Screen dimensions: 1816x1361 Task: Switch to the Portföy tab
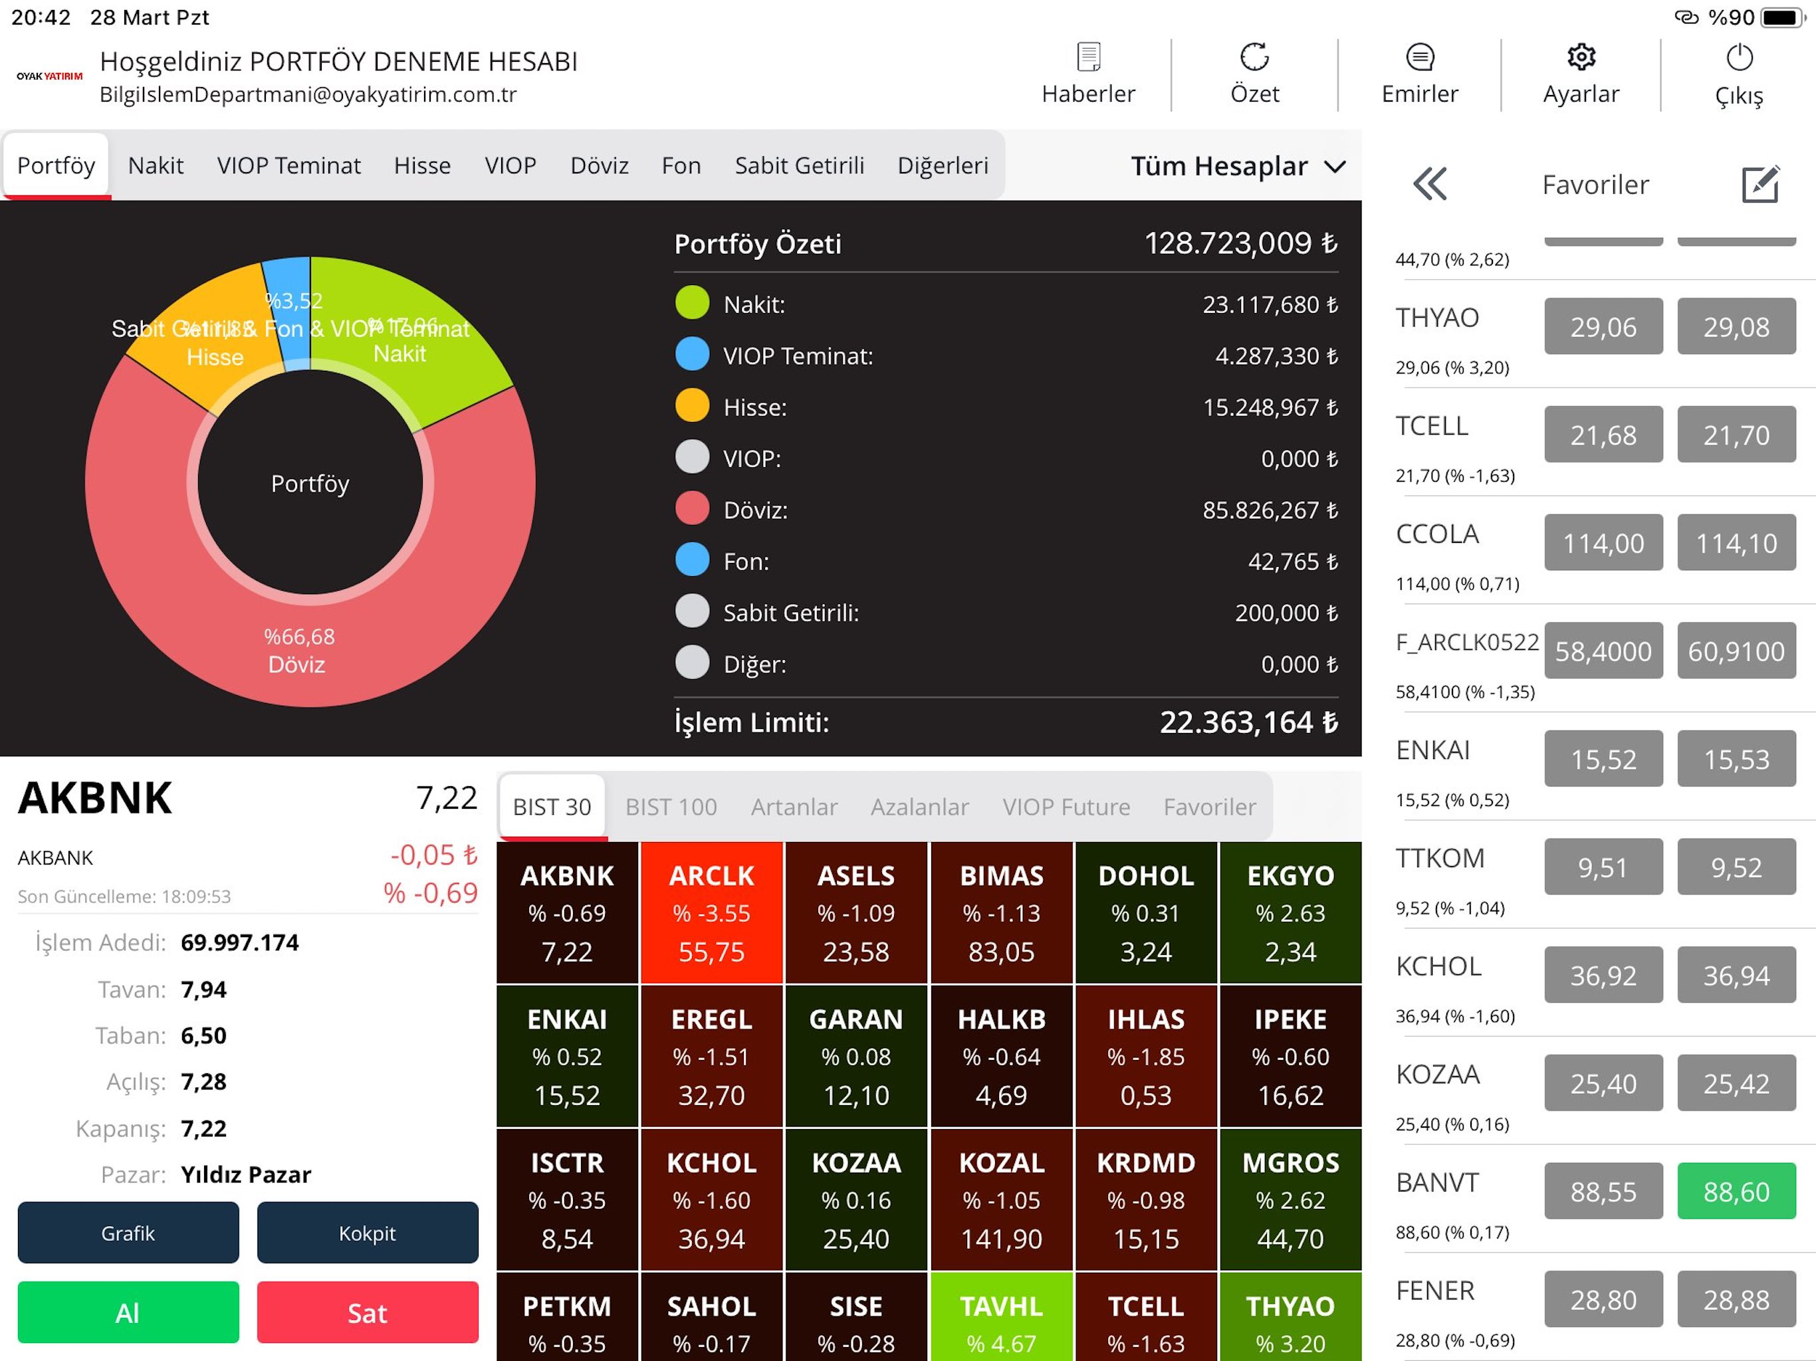coord(56,166)
